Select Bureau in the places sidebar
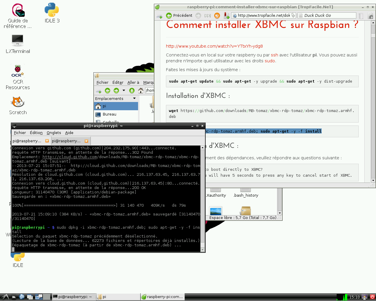 click(x=116, y=114)
